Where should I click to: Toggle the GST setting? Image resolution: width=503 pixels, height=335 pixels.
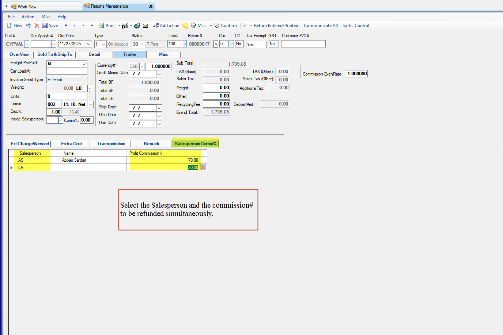[273, 43]
